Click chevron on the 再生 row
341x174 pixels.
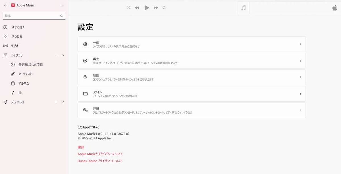pos(300,61)
